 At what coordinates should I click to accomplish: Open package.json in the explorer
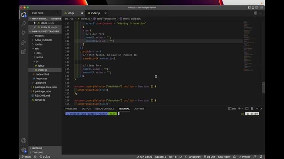point(43,91)
